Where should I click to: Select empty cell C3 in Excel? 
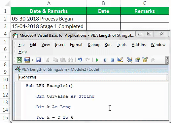click(145, 26)
